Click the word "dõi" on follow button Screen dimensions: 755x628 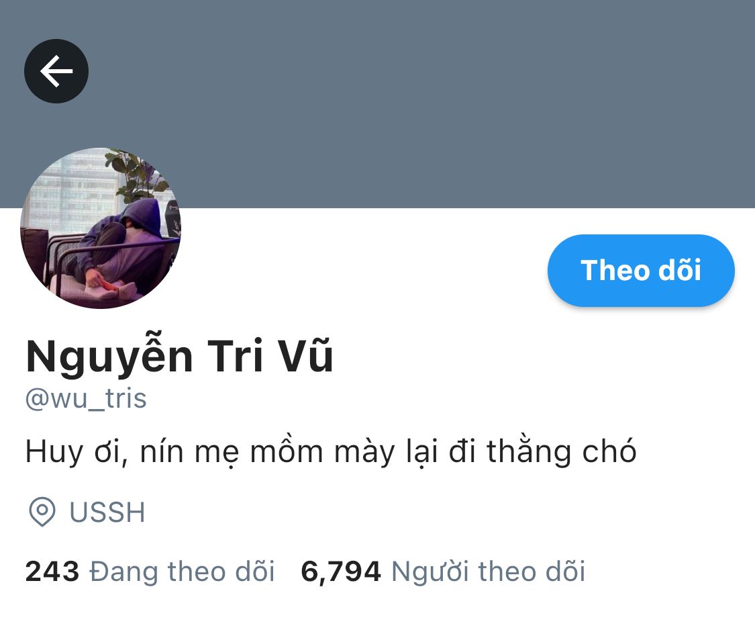click(679, 271)
